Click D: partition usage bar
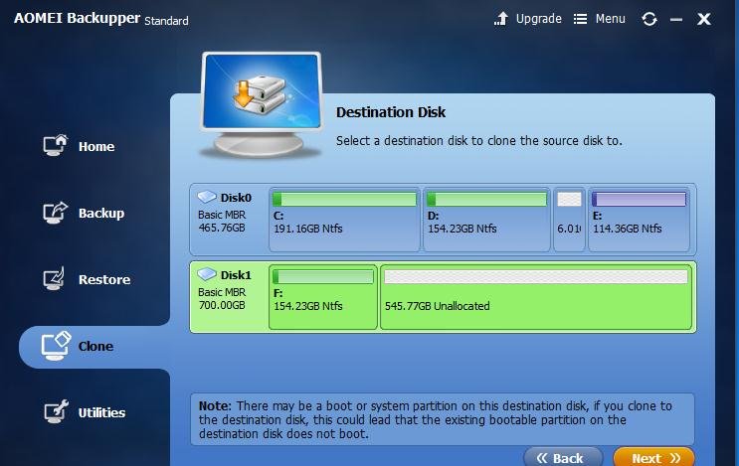 click(486, 199)
